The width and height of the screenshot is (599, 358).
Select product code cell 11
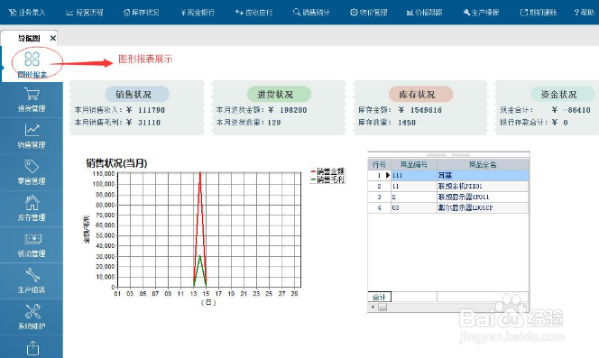pyautogui.click(x=414, y=186)
